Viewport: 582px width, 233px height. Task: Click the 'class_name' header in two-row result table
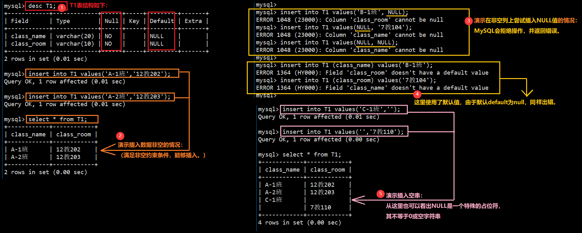(28, 134)
